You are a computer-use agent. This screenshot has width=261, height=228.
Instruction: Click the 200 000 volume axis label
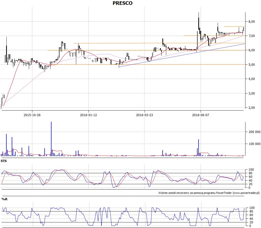click(x=255, y=132)
